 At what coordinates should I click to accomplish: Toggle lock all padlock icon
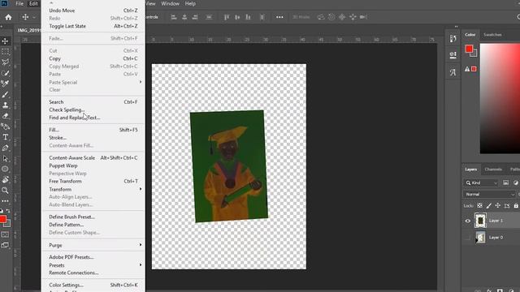coord(516,205)
